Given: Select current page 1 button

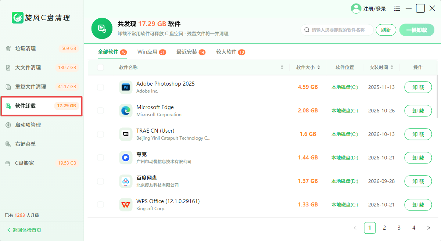Looking at the screenshot, I should (x=370, y=228).
